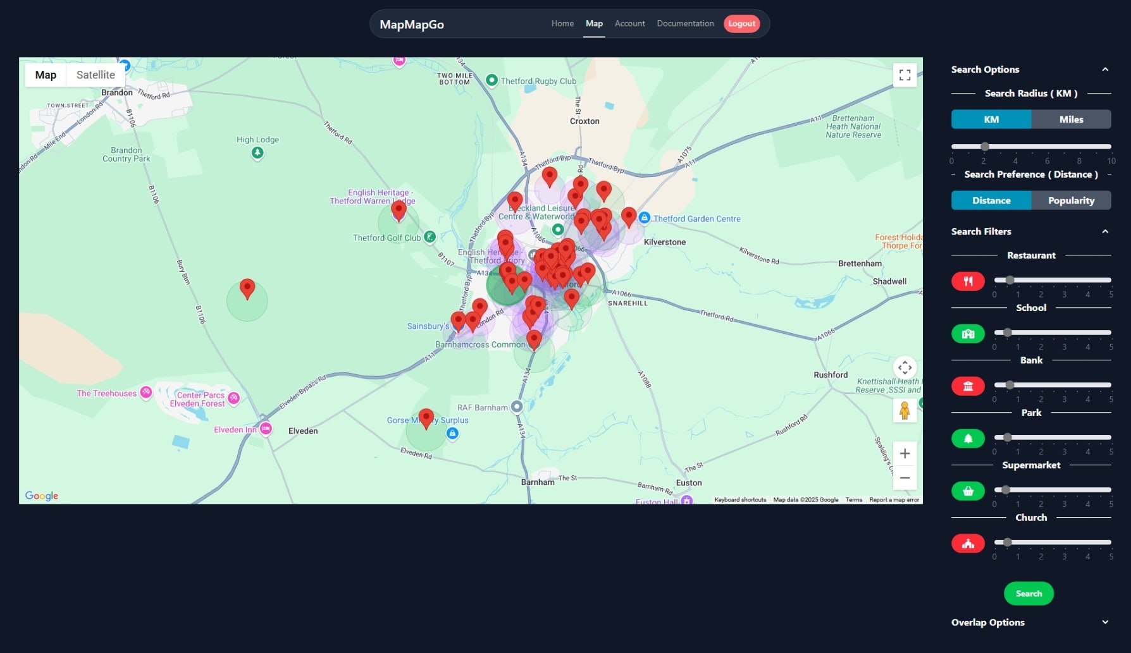Viewport: 1131px width, 653px height.
Task: Click the Brandon Country Park label
Action: coord(127,154)
